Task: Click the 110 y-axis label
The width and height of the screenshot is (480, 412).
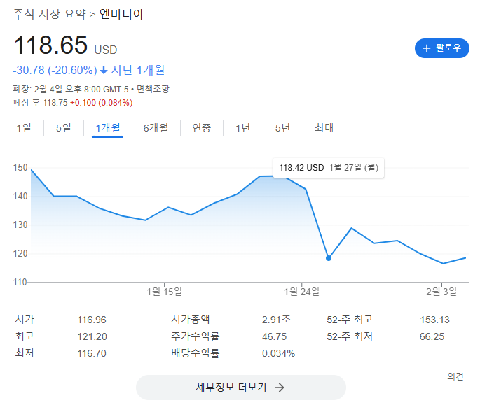Action: tap(20, 282)
